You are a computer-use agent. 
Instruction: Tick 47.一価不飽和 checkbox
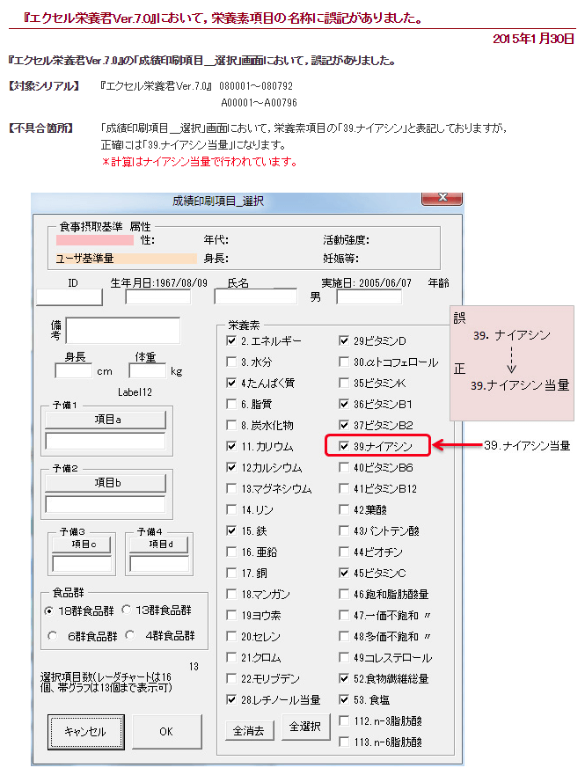[344, 616]
